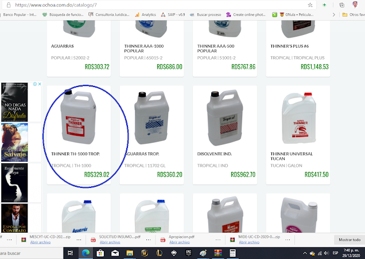The width and height of the screenshot is (365, 259).
Task: Open THINNER AAA-500 POPULAR product
Action: pos(216,48)
